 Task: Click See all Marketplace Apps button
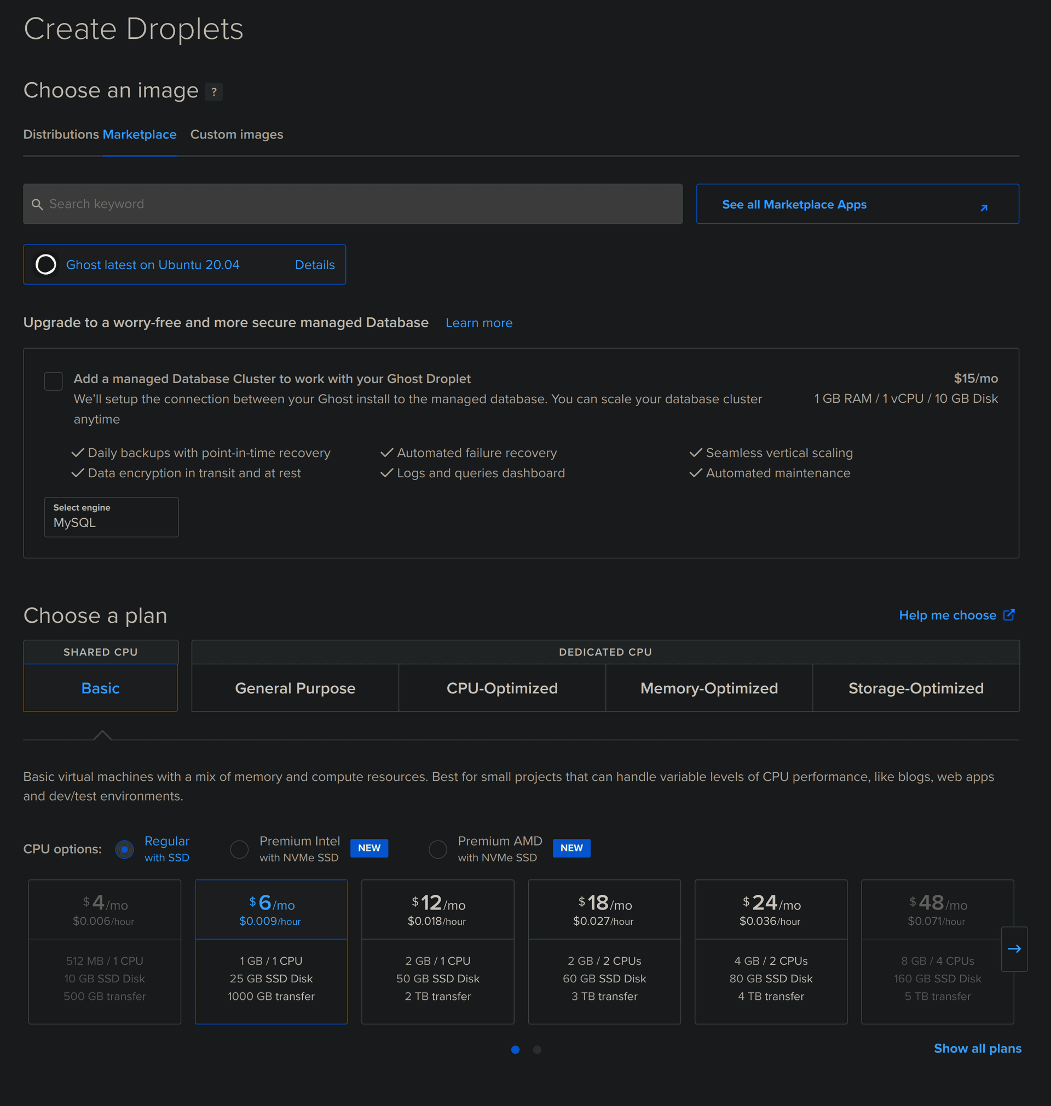click(x=857, y=204)
